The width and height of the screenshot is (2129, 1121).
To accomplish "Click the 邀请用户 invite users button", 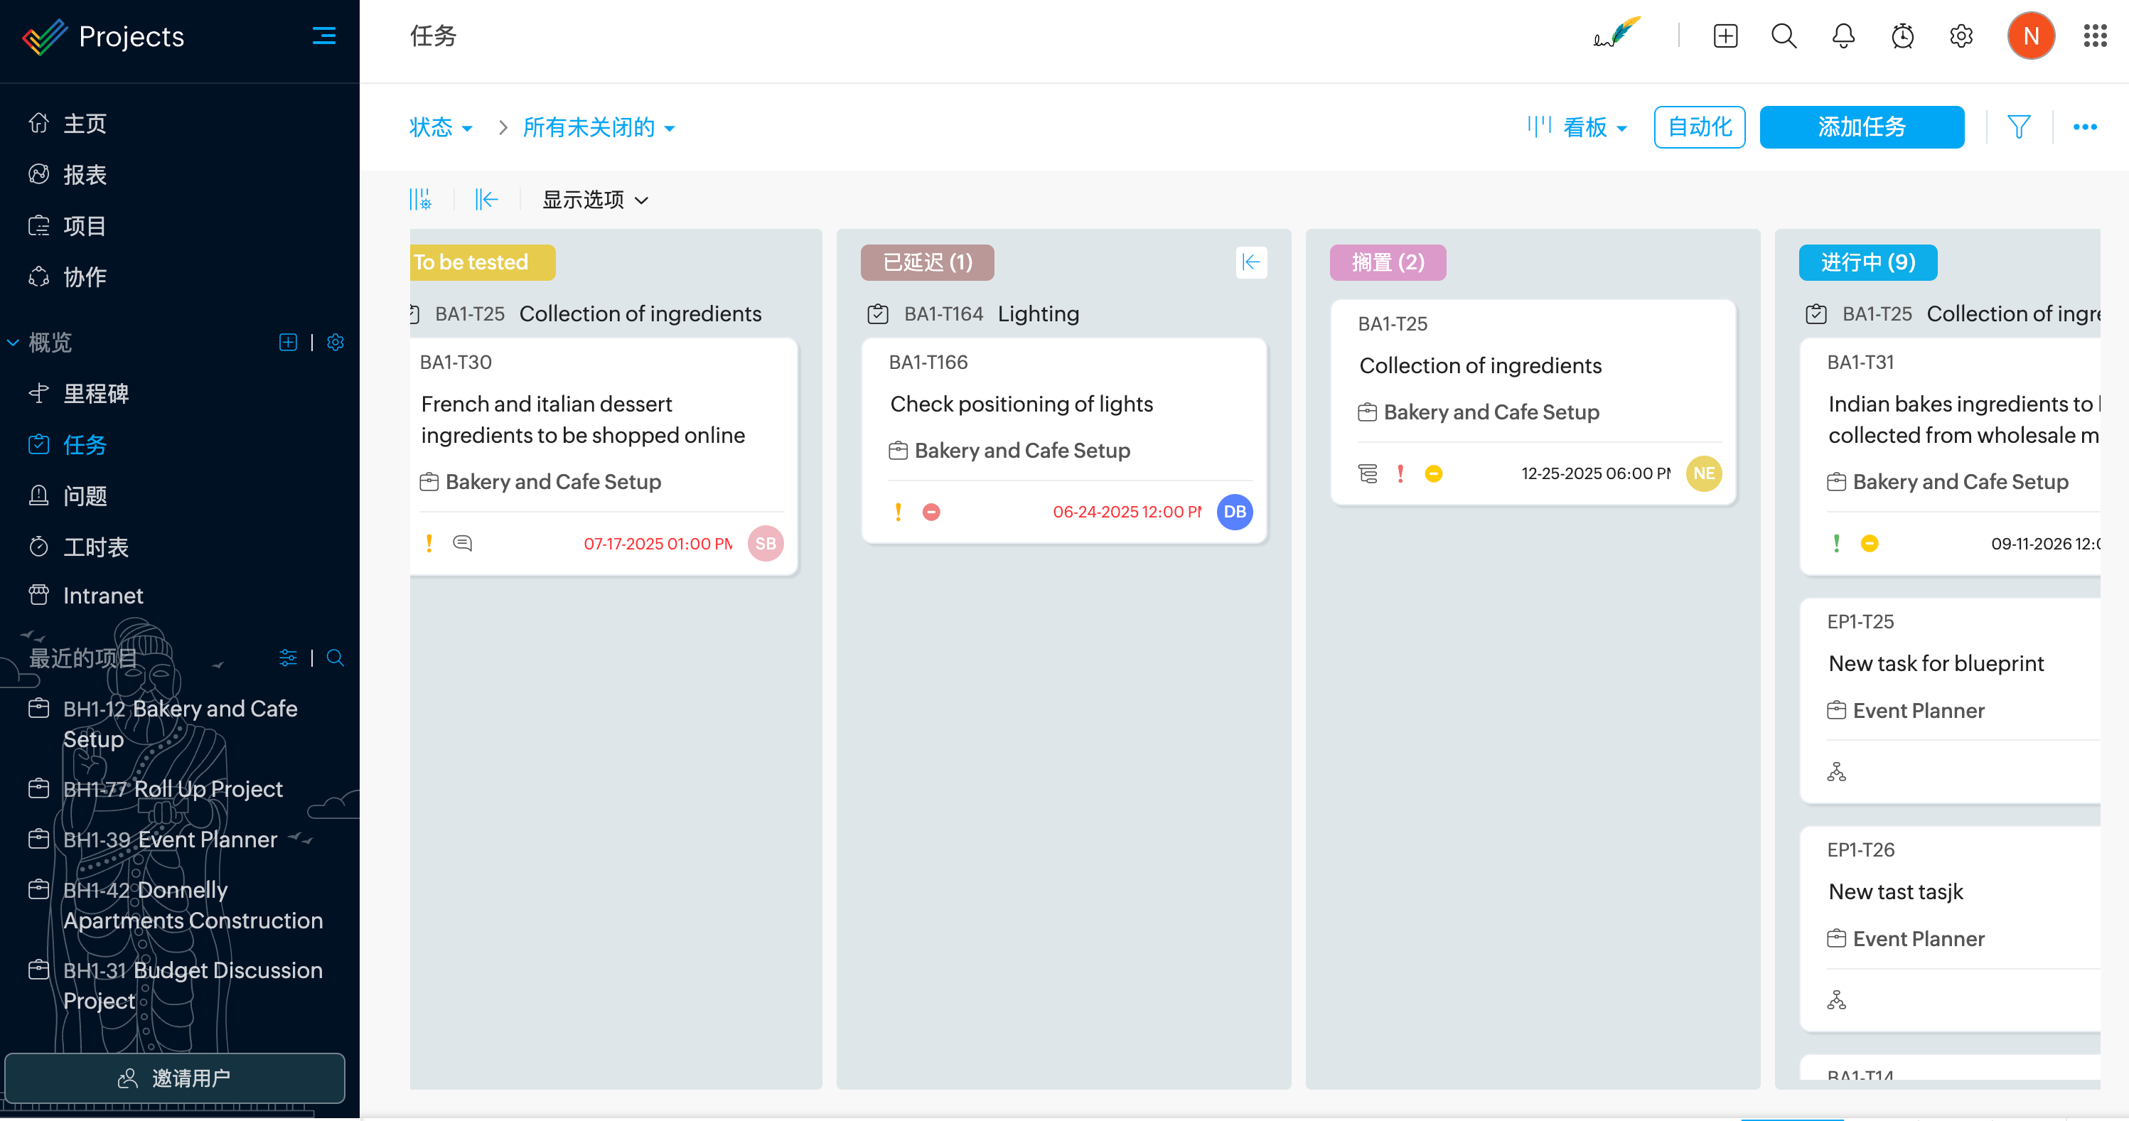I will [174, 1077].
